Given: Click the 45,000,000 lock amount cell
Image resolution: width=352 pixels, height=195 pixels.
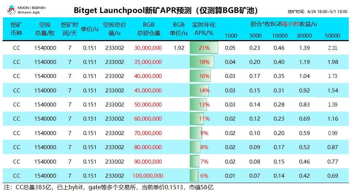Looking at the screenshot, I should click(x=148, y=91).
